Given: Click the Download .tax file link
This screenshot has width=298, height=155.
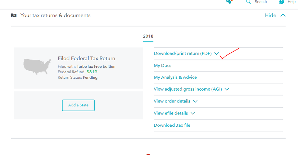Looking at the screenshot, I should tap(172, 125).
